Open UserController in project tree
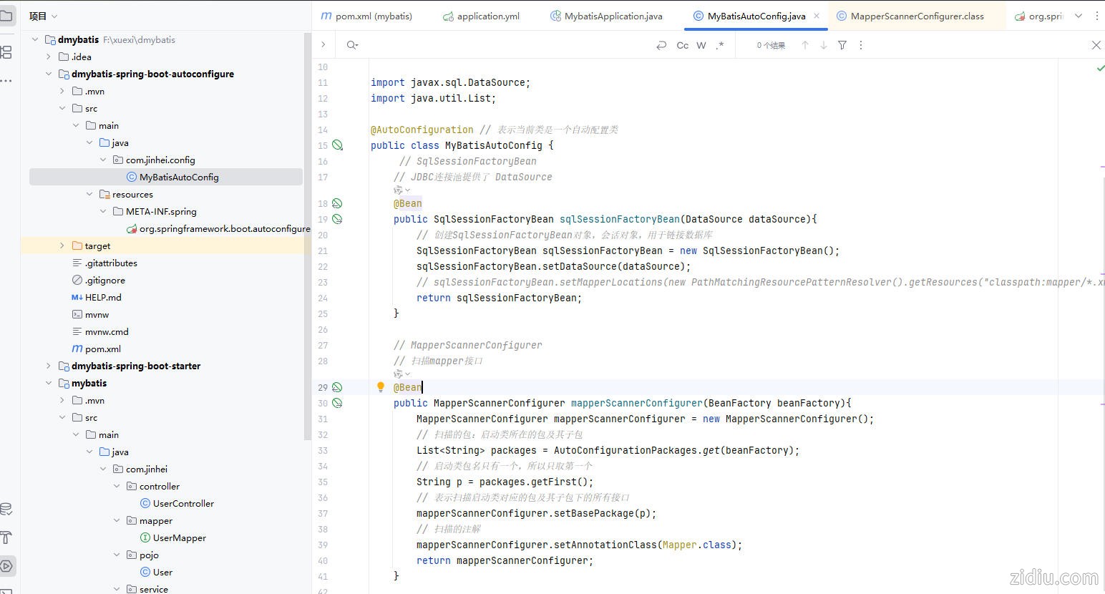 tap(183, 503)
